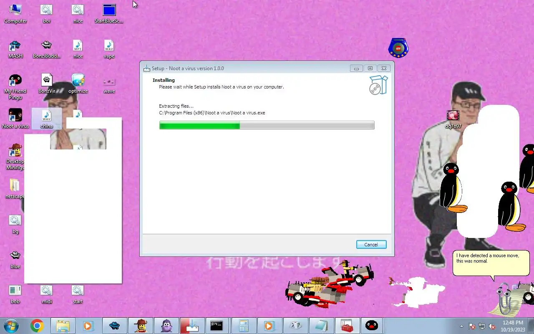Select the 'blue' hat icon
Viewport: 534px width, 334px height.
coord(15,259)
